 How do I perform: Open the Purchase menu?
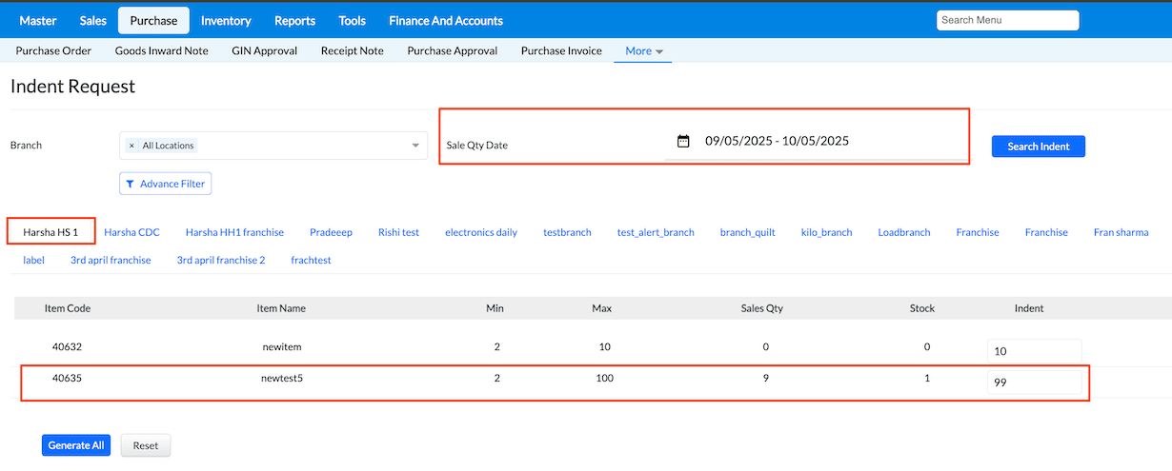tap(153, 20)
